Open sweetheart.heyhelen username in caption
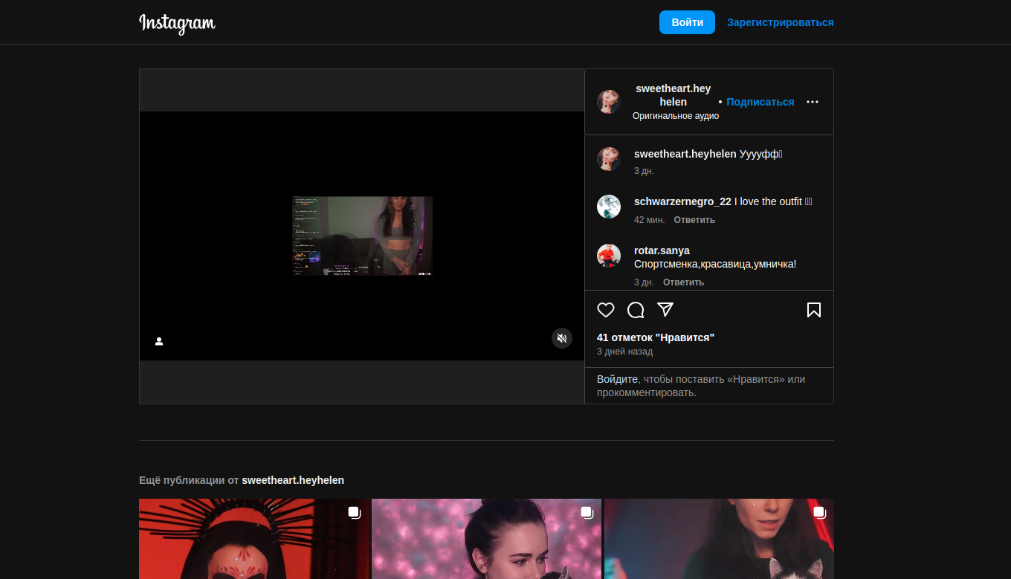Image resolution: width=1011 pixels, height=579 pixels. point(685,154)
